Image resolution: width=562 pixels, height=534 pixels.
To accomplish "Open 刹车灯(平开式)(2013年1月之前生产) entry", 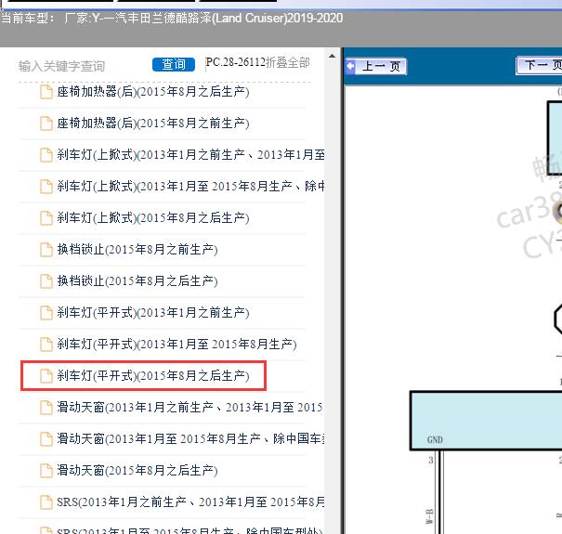I will 153,313.
